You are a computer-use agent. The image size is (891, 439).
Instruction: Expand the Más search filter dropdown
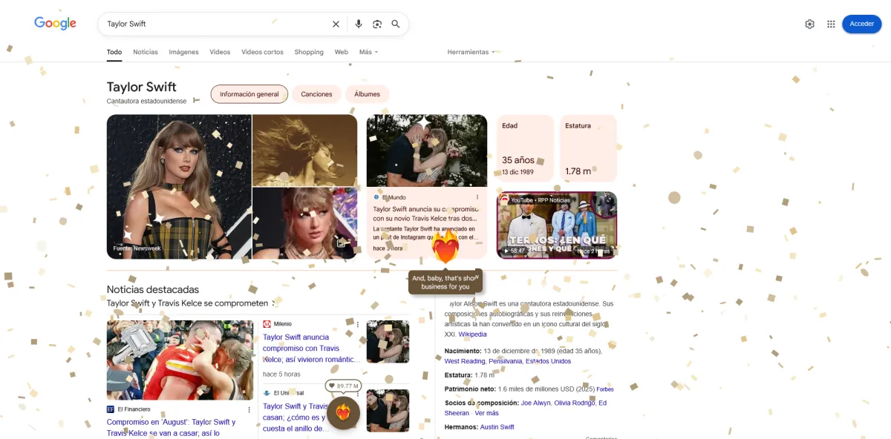(x=368, y=52)
